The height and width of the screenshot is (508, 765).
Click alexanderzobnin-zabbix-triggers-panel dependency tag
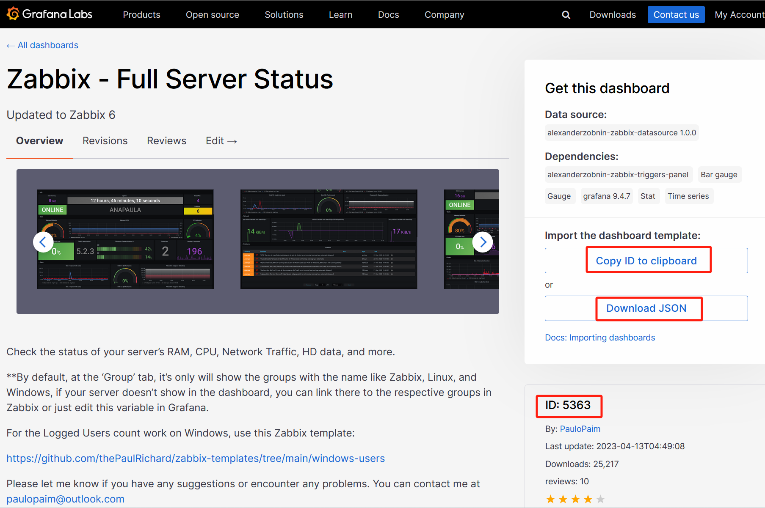[x=618, y=175]
